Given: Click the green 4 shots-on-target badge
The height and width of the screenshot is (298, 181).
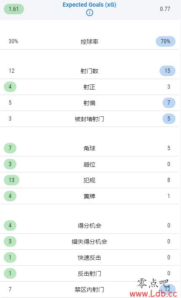Looking at the screenshot, I should point(10,87).
